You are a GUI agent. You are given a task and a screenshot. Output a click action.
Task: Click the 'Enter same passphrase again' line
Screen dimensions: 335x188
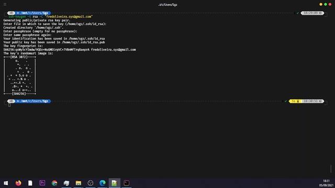(x=27, y=35)
